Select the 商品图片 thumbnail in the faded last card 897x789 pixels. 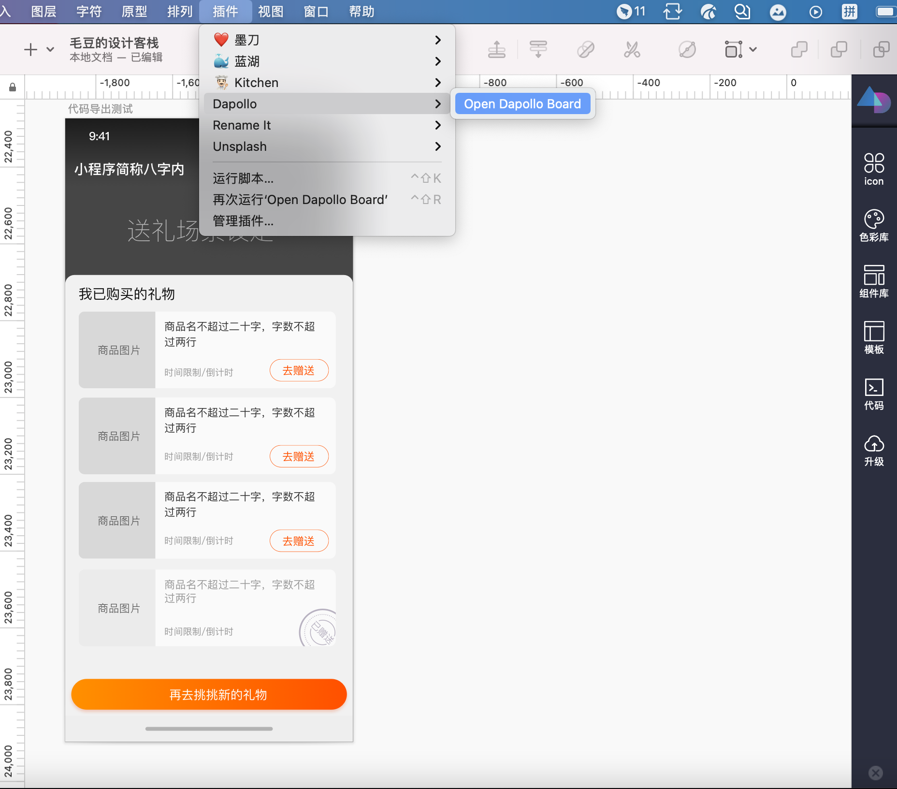pos(117,608)
